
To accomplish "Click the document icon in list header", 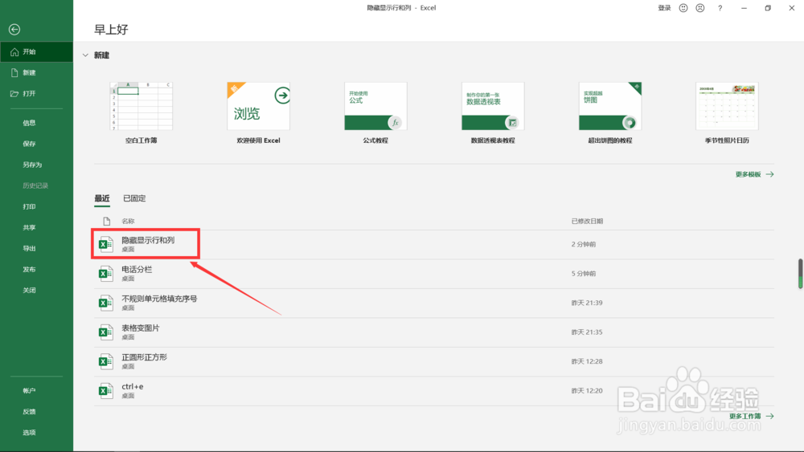I will tap(107, 221).
